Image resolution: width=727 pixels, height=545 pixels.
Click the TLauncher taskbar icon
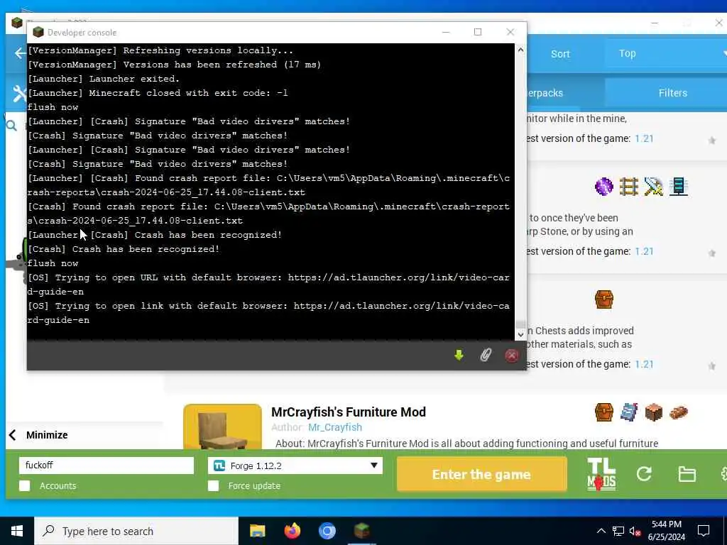click(x=361, y=531)
